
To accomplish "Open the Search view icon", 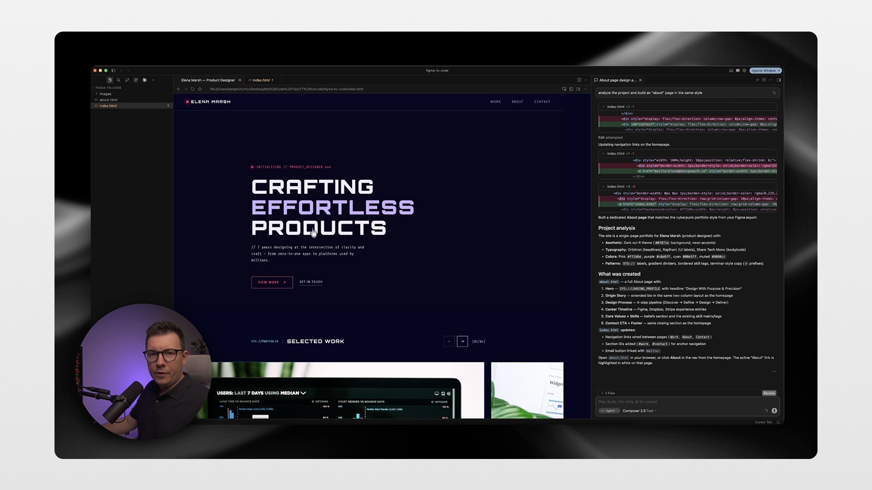I will click(118, 80).
